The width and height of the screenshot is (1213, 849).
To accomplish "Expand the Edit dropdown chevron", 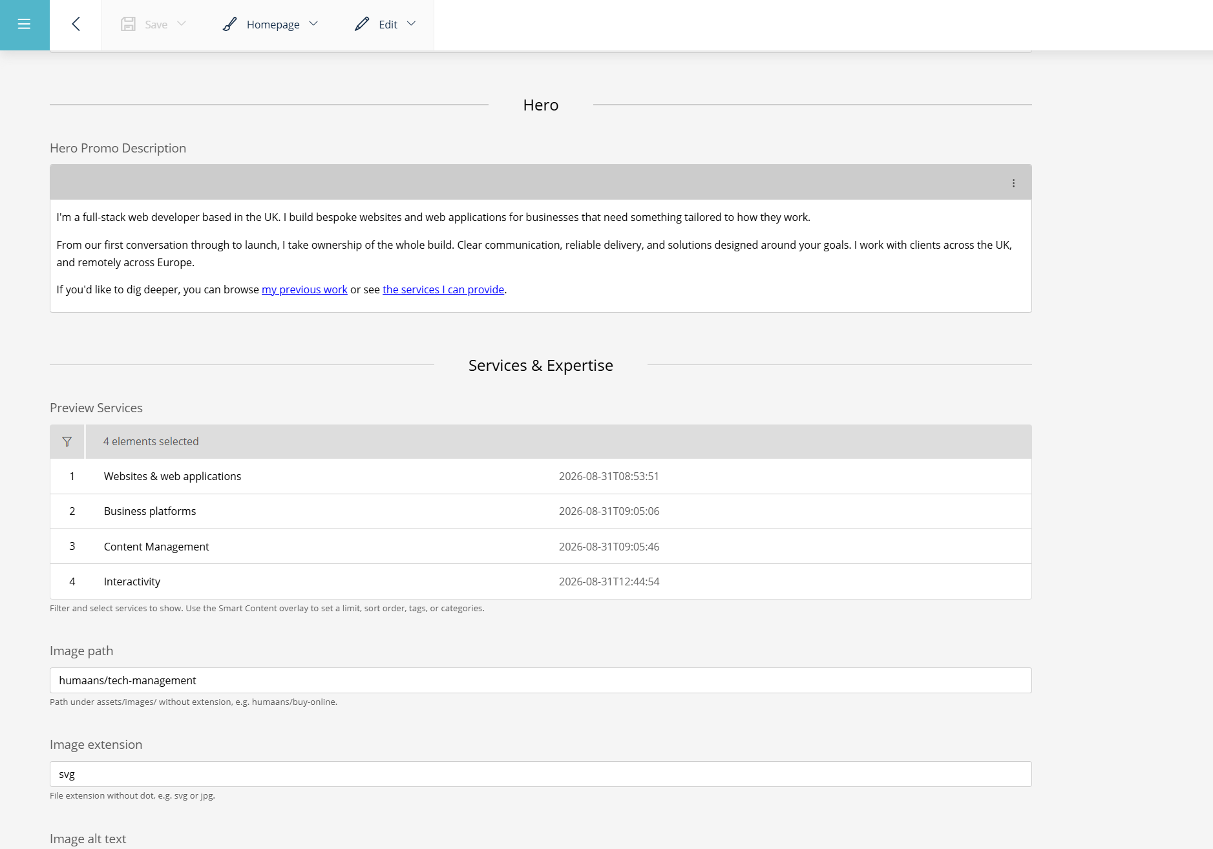I will [411, 24].
